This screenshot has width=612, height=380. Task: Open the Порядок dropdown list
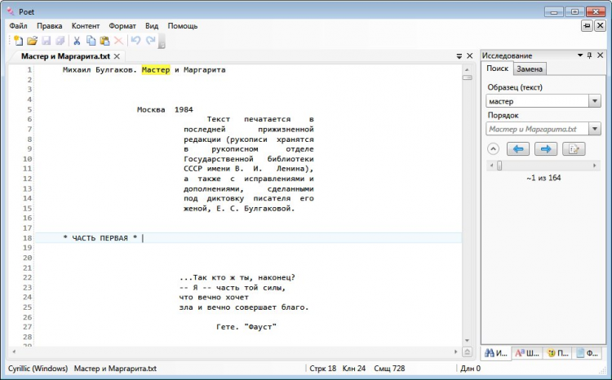pyautogui.click(x=594, y=129)
